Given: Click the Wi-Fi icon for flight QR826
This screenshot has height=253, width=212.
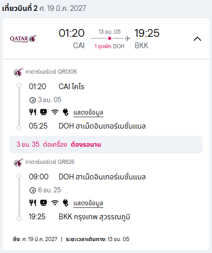Looking at the screenshot, I should tap(55, 203).
